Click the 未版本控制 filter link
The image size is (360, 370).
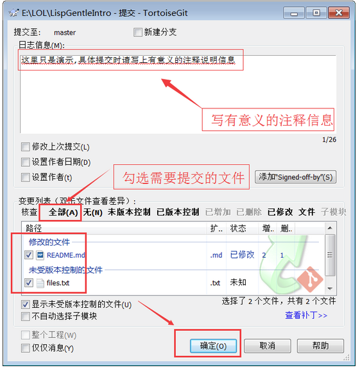[129, 212]
